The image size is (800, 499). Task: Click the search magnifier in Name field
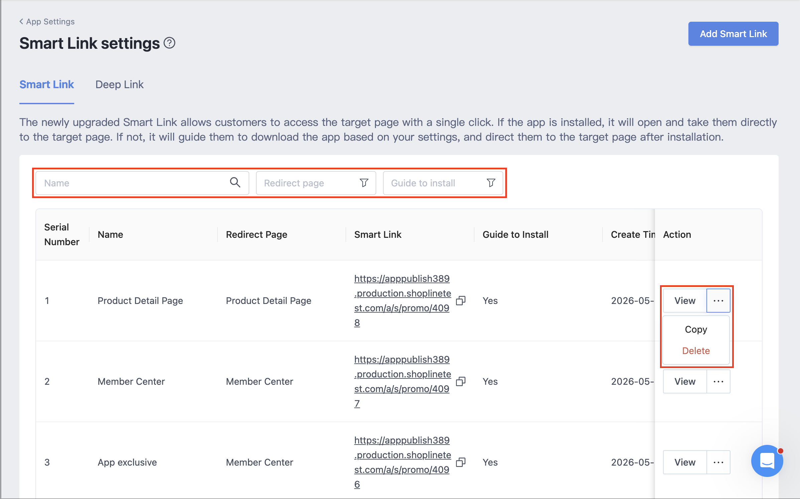pyautogui.click(x=235, y=182)
